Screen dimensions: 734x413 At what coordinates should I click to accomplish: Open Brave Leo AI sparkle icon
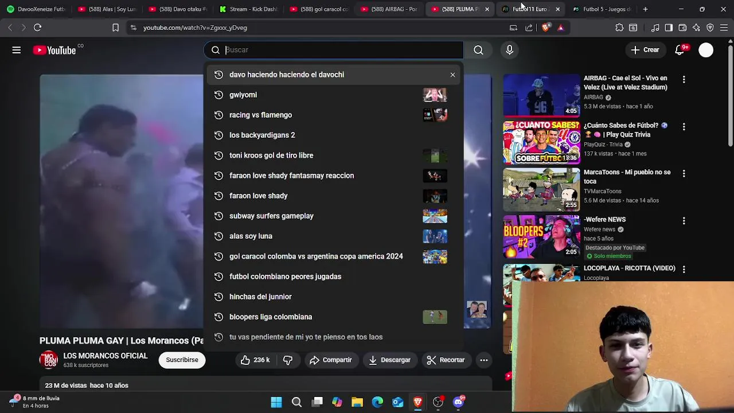coord(696,28)
